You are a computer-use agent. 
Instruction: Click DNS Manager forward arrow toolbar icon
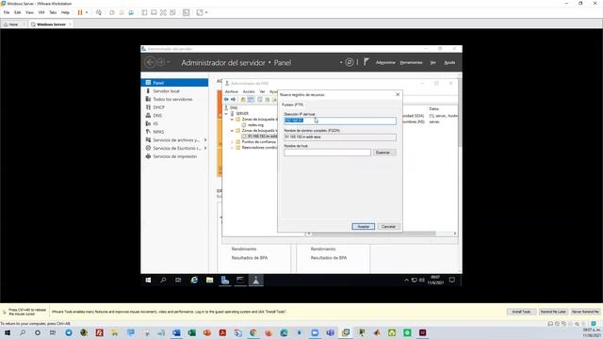click(x=233, y=100)
